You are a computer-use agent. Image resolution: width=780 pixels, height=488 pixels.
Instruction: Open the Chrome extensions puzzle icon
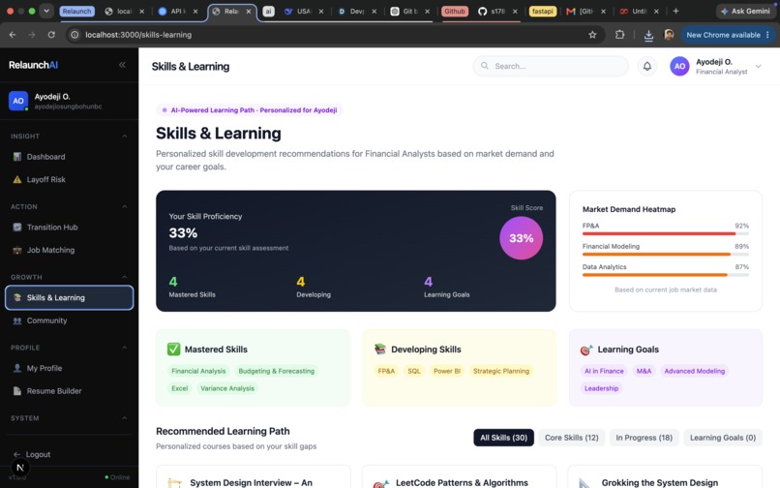point(619,35)
